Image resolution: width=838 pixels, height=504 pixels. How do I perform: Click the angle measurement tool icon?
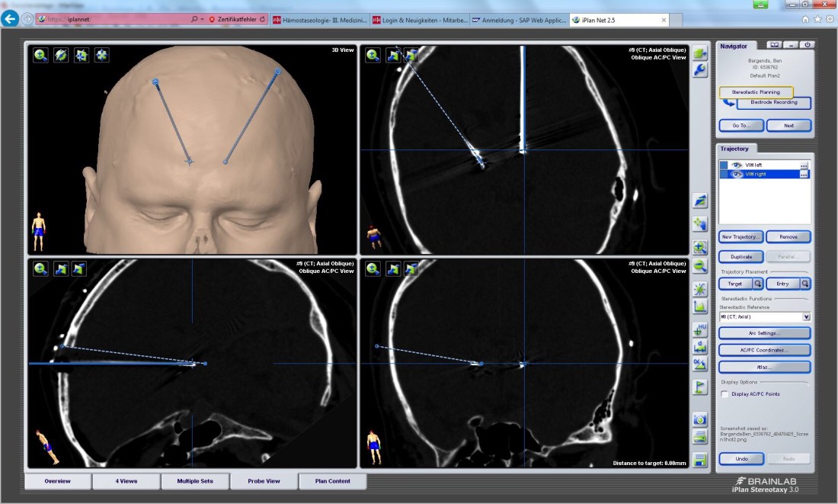click(700, 365)
